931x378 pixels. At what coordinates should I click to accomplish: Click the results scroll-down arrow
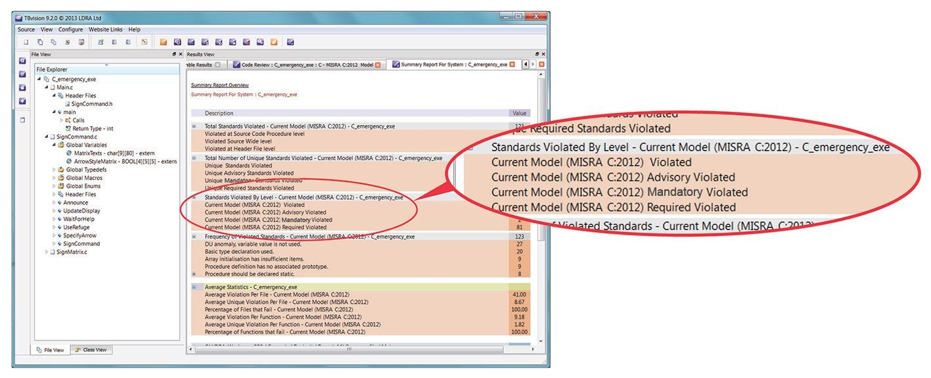tap(541, 341)
